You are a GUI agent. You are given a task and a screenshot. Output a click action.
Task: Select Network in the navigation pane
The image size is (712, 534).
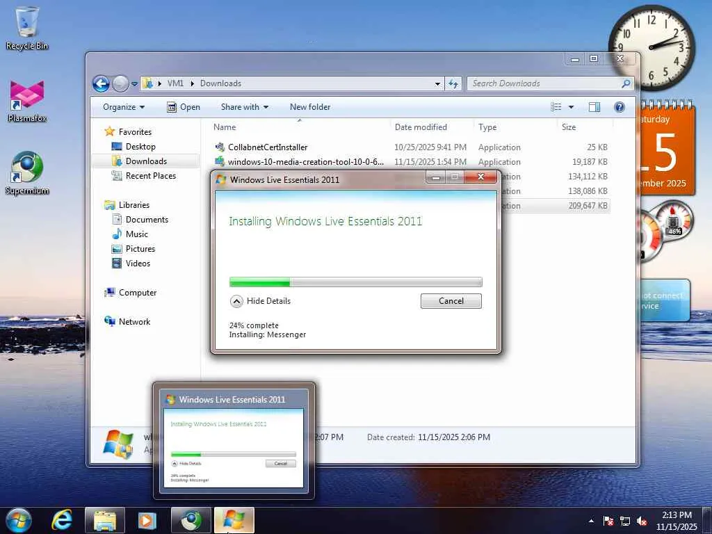pos(134,321)
